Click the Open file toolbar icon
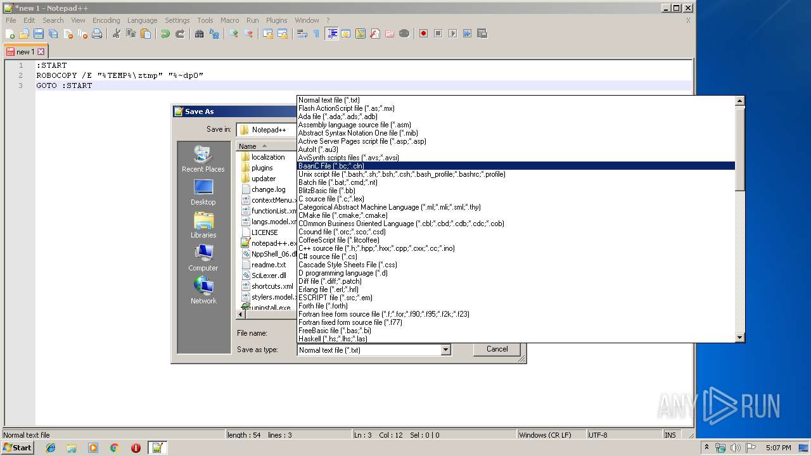 (24, 34)
